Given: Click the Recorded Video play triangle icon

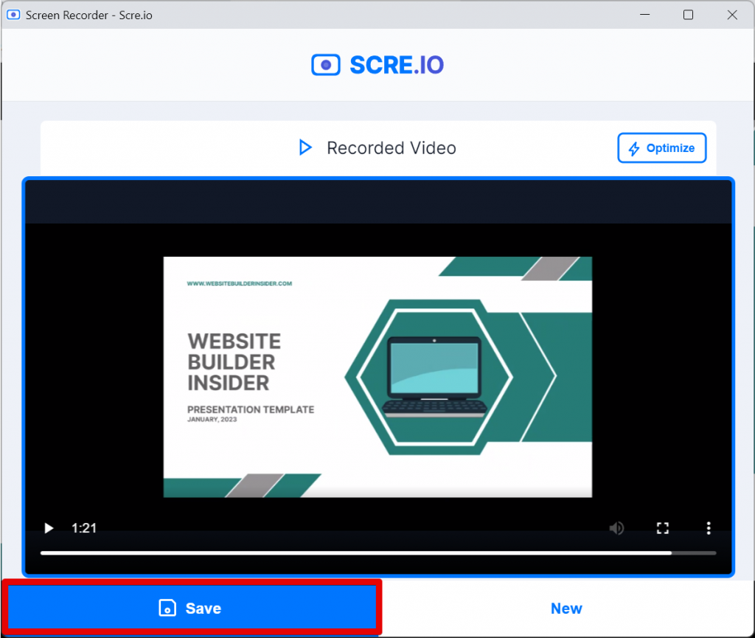Looking at the screenshot, I should click(305, 148).
